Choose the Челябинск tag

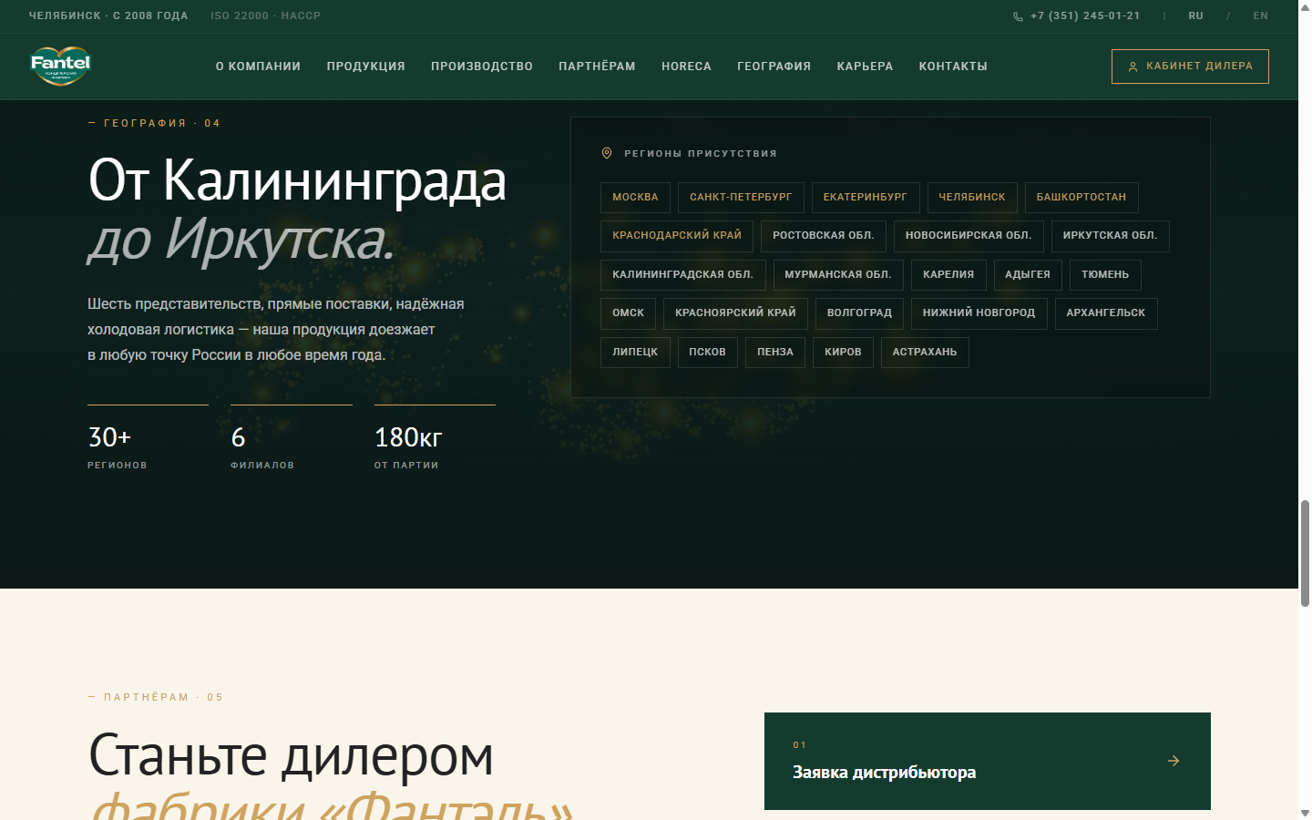pyautogui.click(x=972, y=198)
